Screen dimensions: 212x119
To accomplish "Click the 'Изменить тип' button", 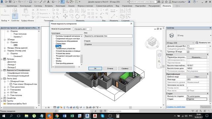I will point(203,43).
